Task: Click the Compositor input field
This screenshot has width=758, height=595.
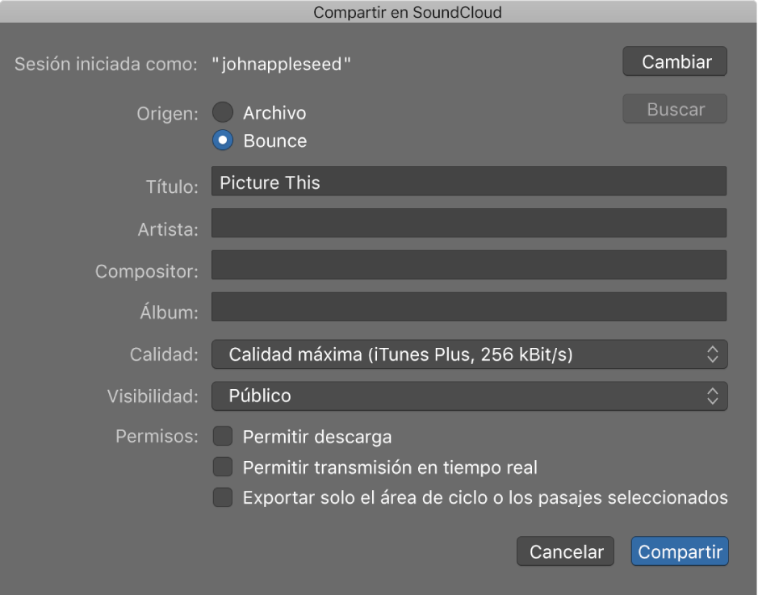Action: [x=468, y=265]
